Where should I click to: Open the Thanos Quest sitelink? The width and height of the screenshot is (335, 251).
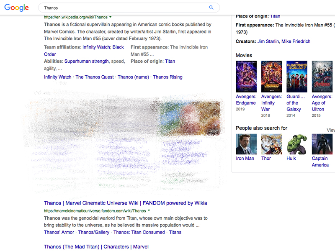[x=94, y=77]
